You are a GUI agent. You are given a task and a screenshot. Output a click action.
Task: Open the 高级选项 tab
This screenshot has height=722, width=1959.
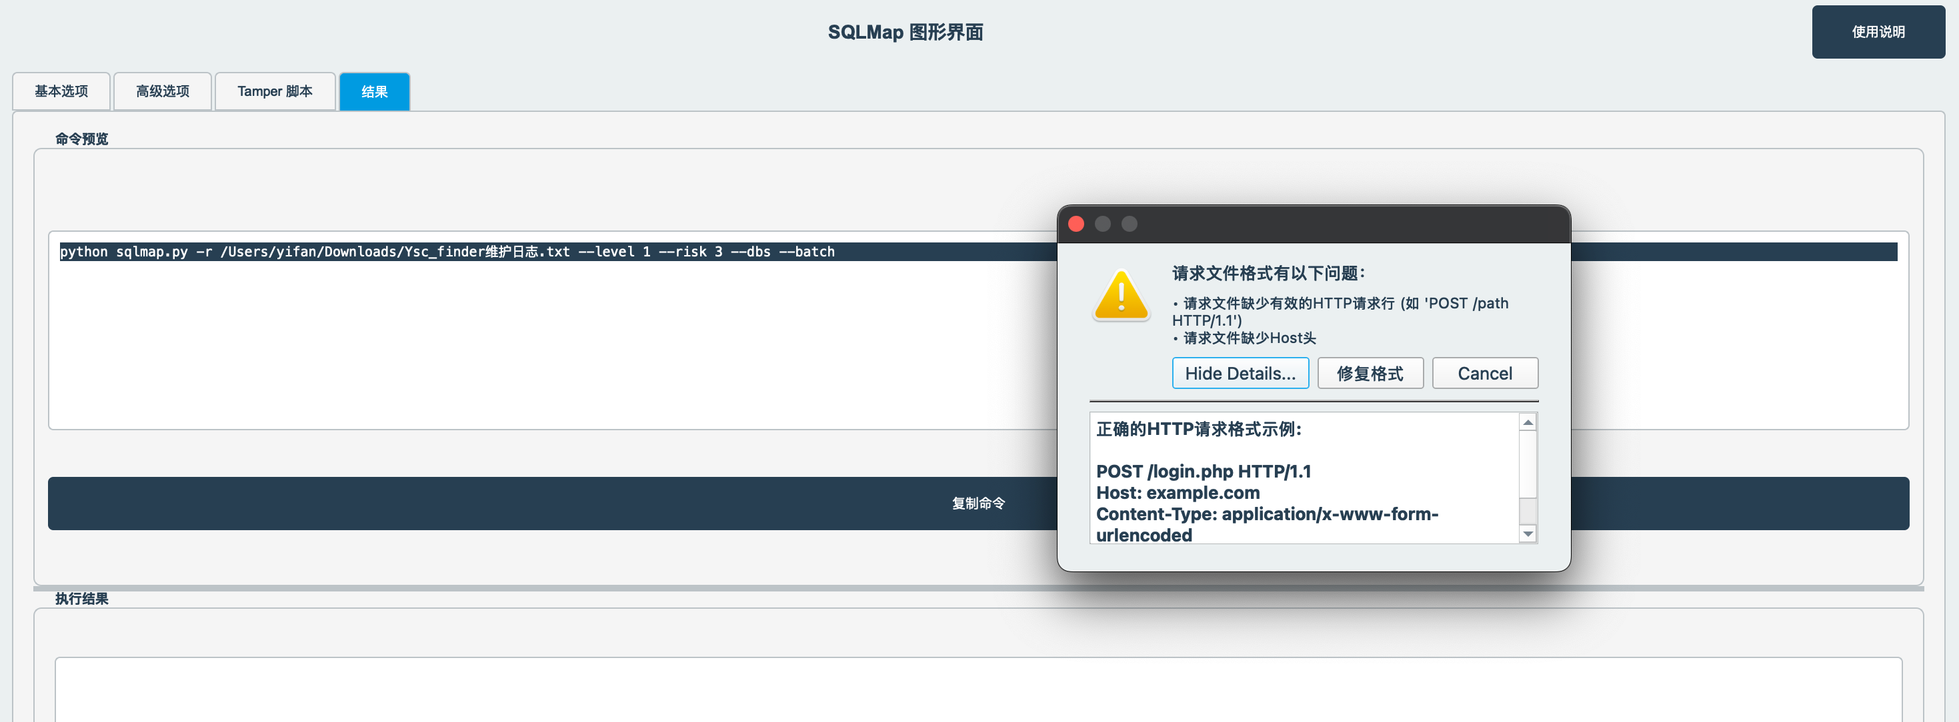click(162, 91)
